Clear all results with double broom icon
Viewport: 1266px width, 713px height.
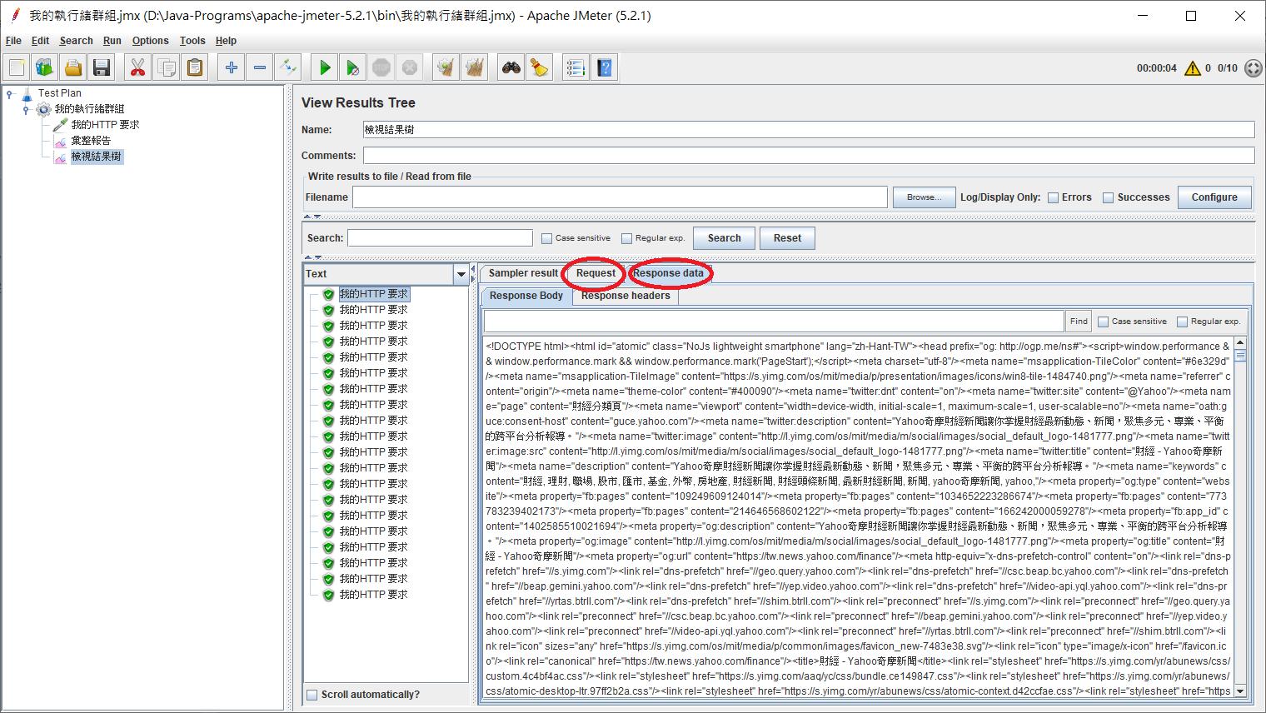click(x=475, y=67)
